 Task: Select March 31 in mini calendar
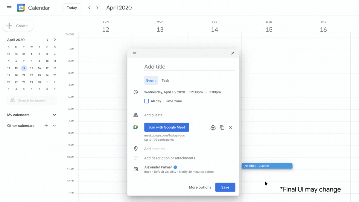tap(24, 54)
